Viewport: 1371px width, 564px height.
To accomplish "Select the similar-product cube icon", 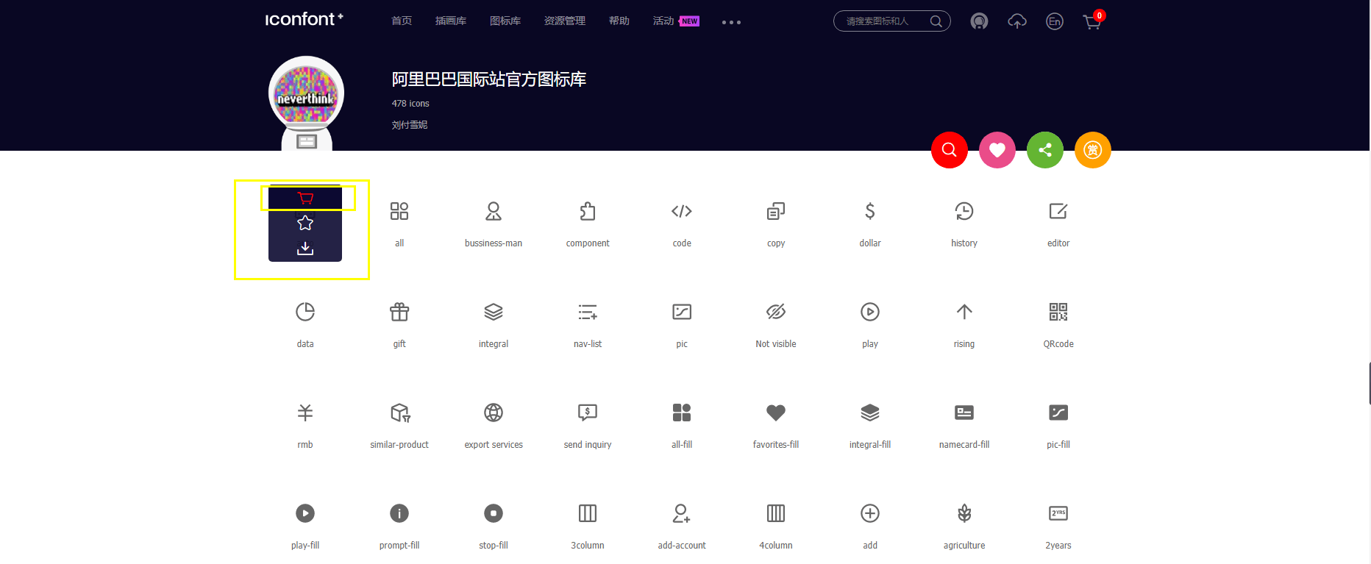I will click(400, 413).
